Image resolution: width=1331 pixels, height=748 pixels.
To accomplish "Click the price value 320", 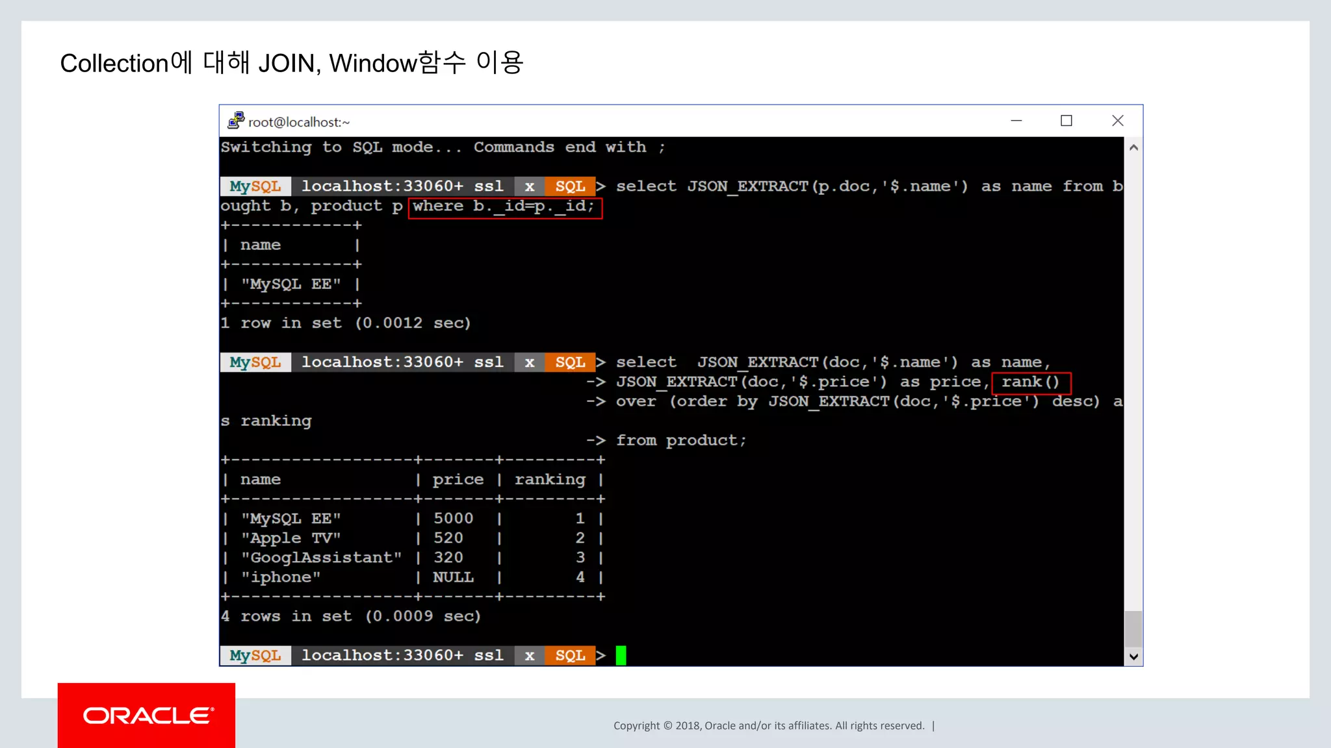I will coord(448,558).
